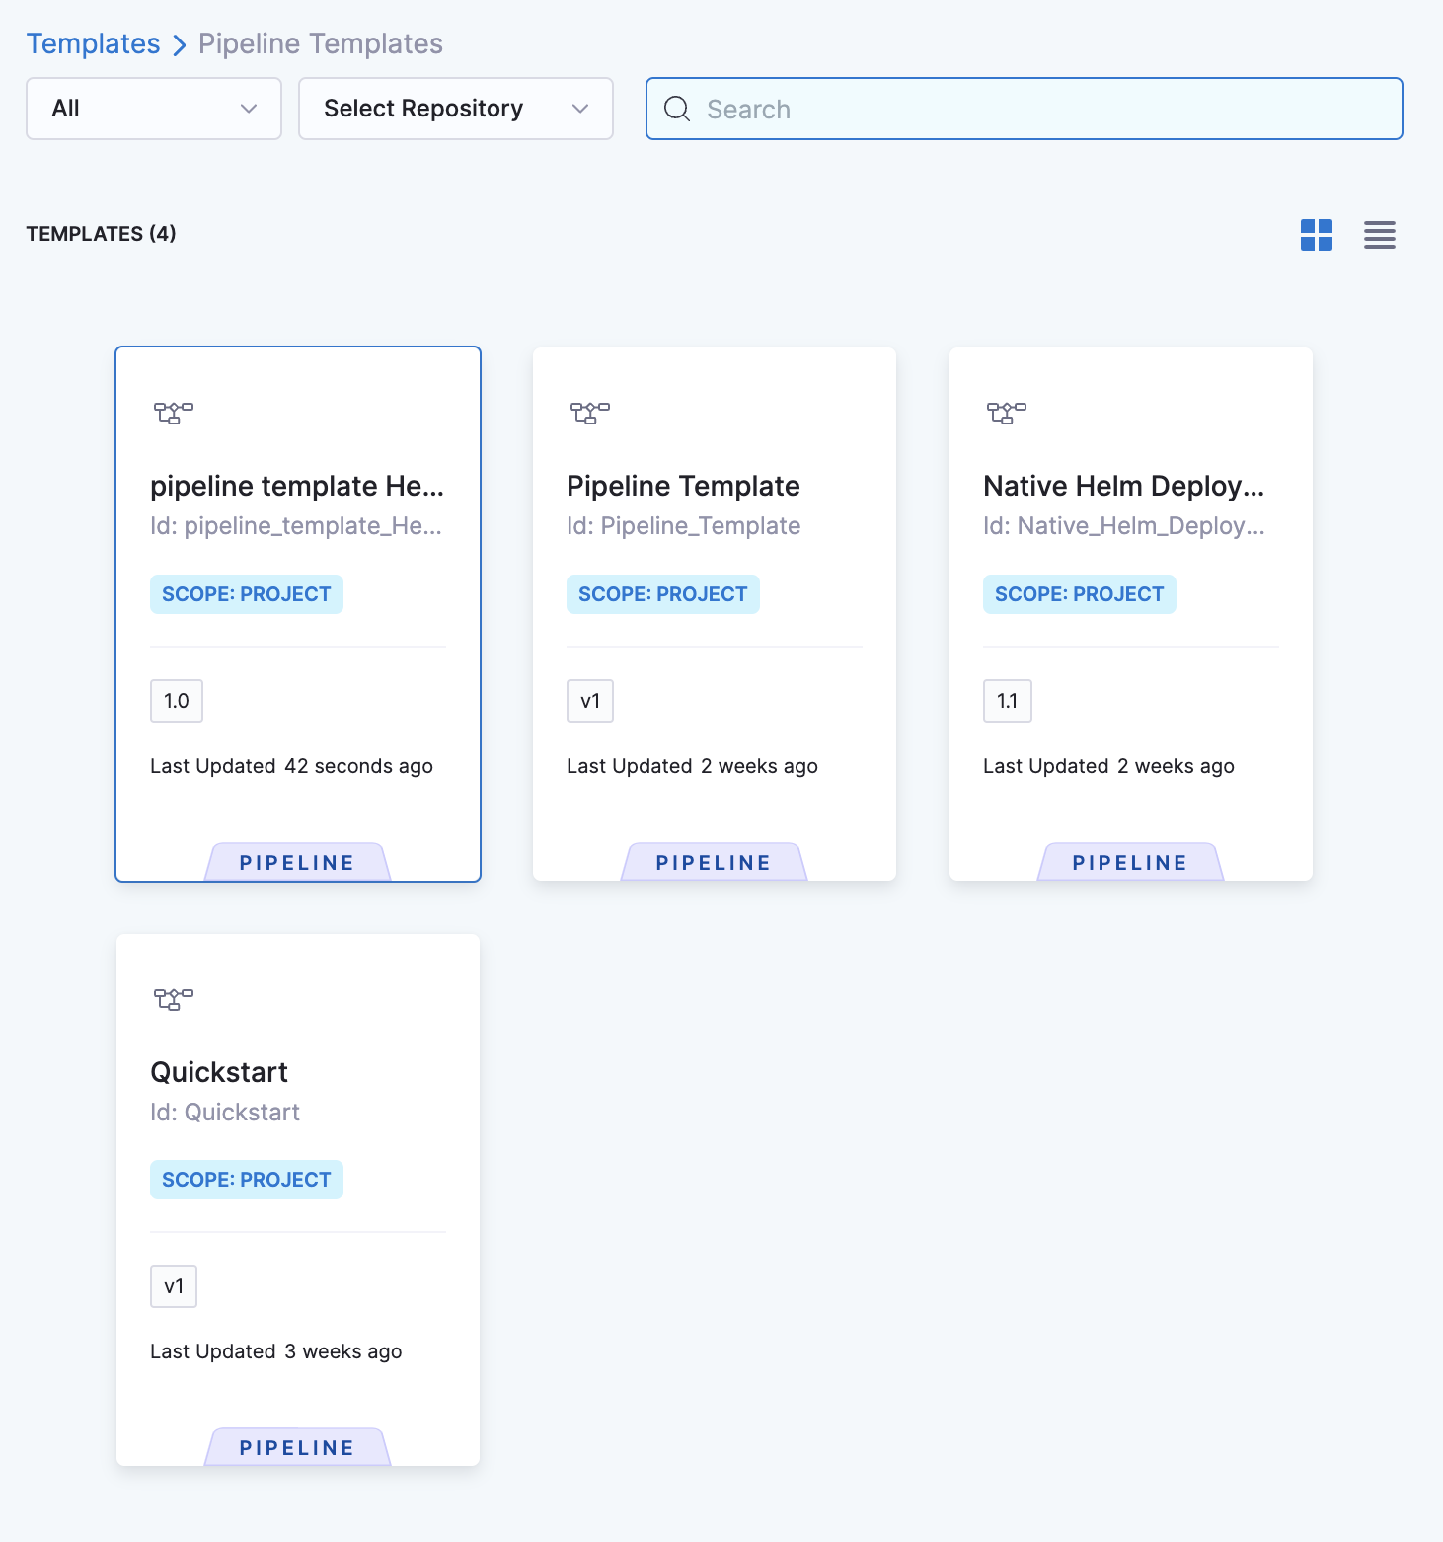The height and width of the screenshot is (1542, 1443).
Task: Click SCOPE: PROJECT badge on Quickstart card
Action: pos(247,1180)
